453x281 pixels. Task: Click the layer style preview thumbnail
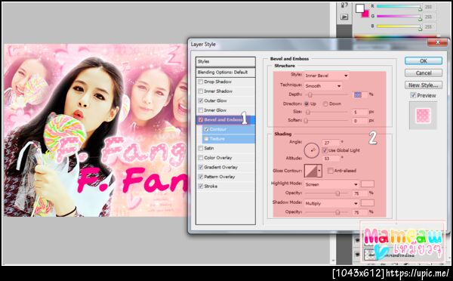pyautogui.click(x=423, y=116)
